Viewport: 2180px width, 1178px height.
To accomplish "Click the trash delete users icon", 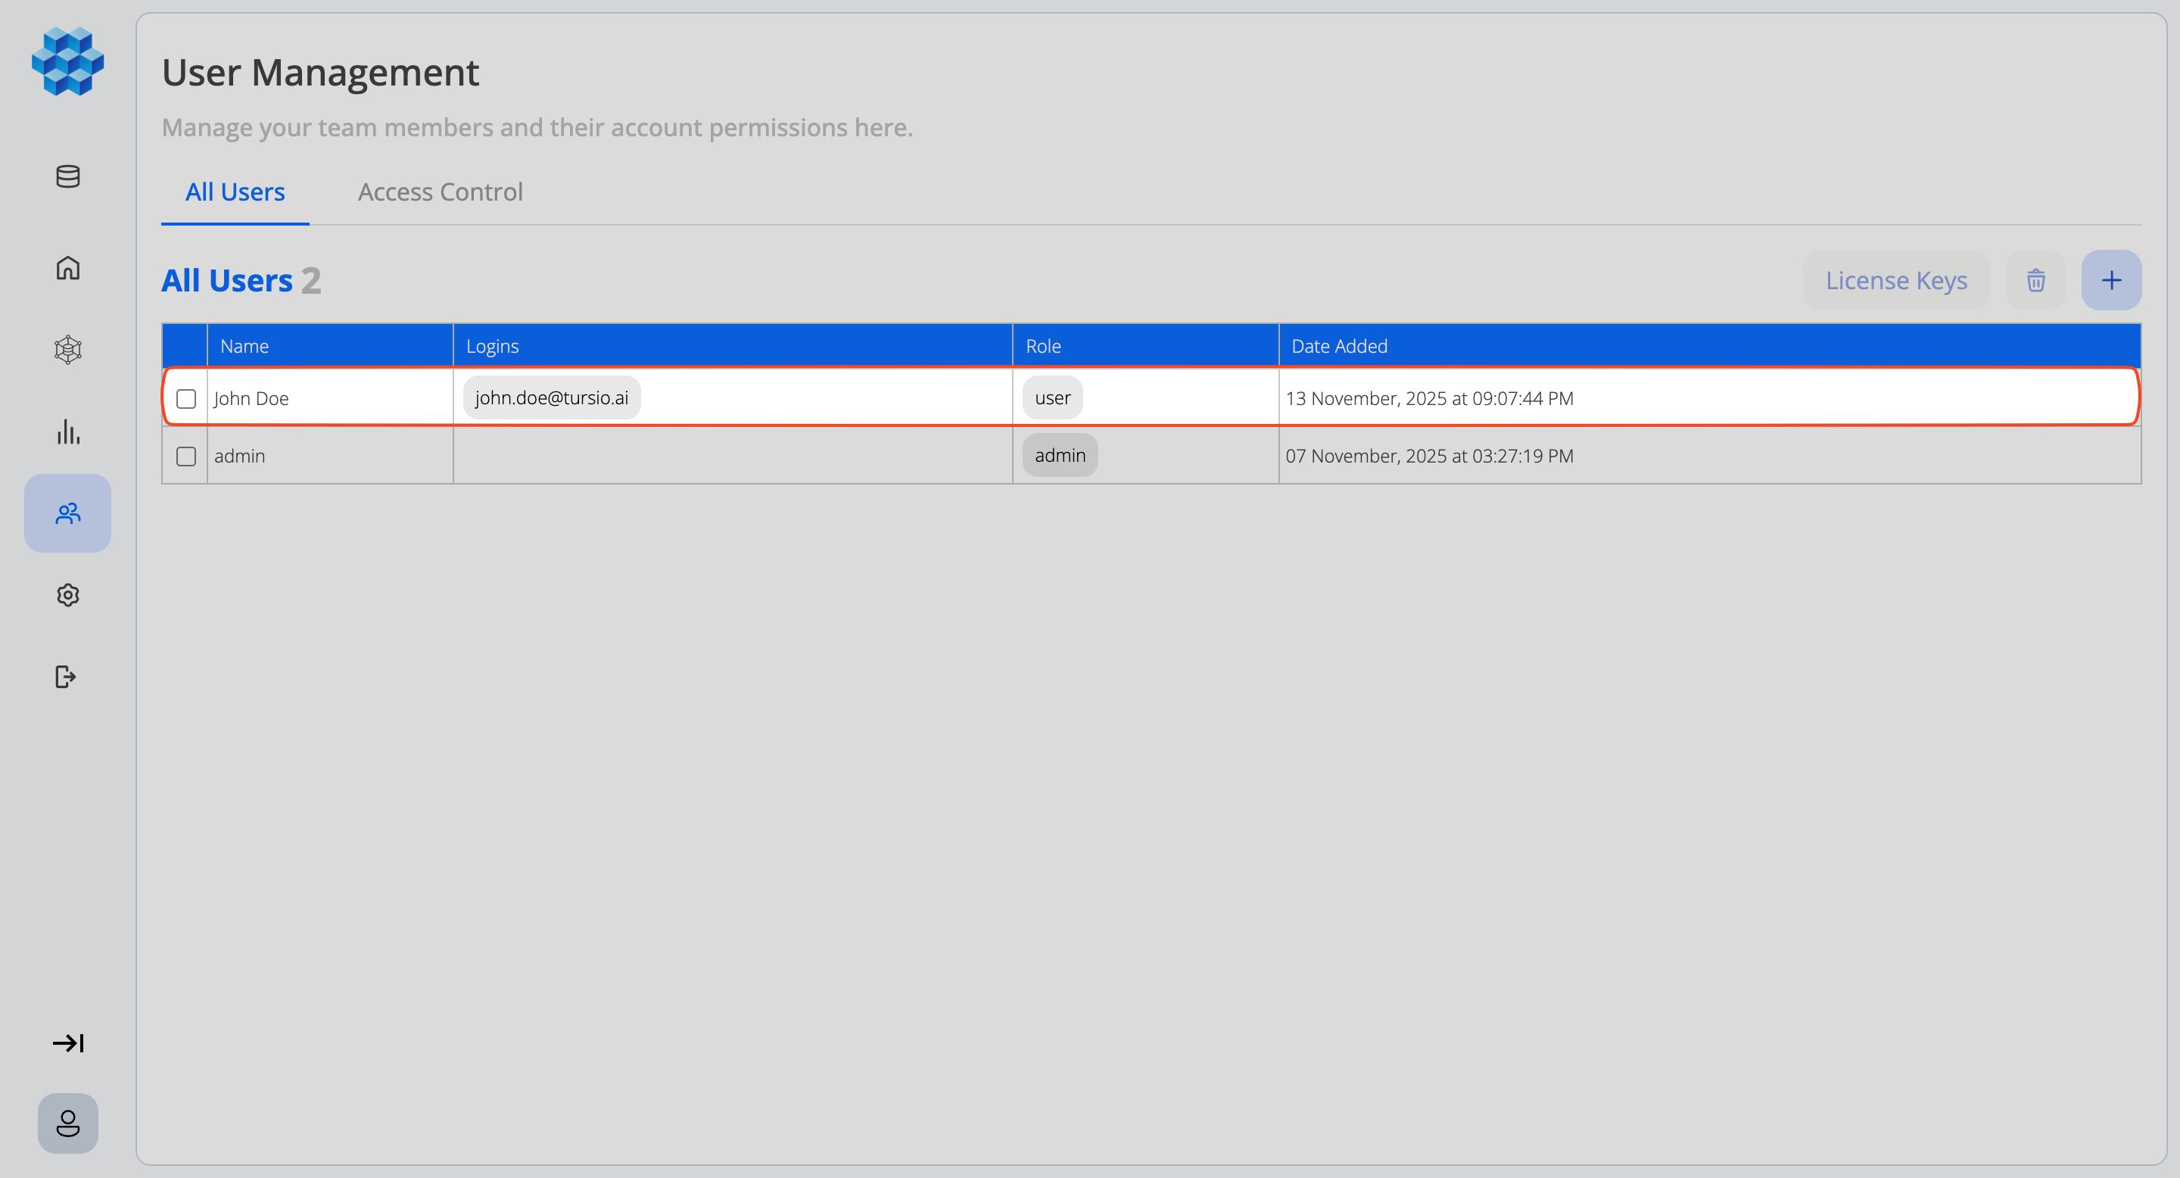I will pos(2035,280).
